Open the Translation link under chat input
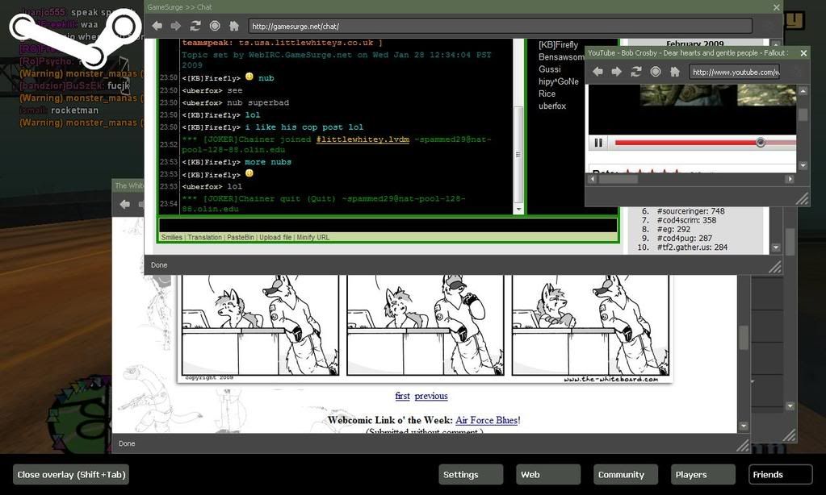The height and width of the screenshot is (495, 826). (x=205, y=237)
